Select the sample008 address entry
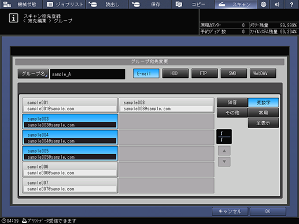 click(167, 105)
